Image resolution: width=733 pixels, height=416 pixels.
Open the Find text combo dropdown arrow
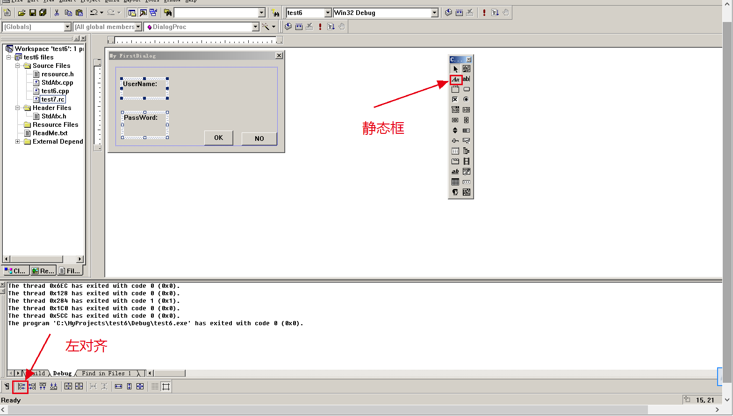point(262,13)
